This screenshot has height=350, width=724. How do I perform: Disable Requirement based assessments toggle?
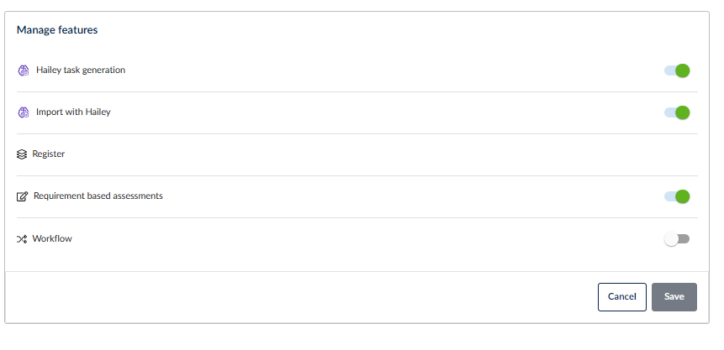coord(677,196)
